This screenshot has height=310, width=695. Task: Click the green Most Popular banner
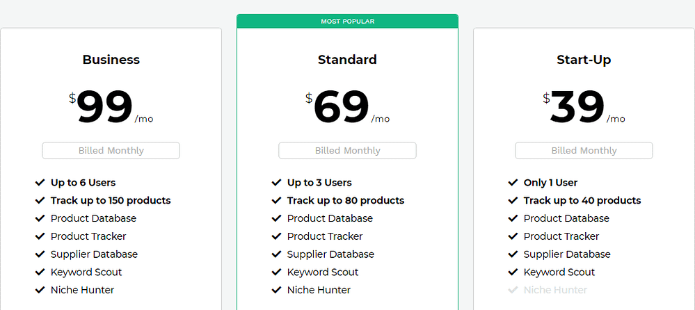tap(347, 22)
